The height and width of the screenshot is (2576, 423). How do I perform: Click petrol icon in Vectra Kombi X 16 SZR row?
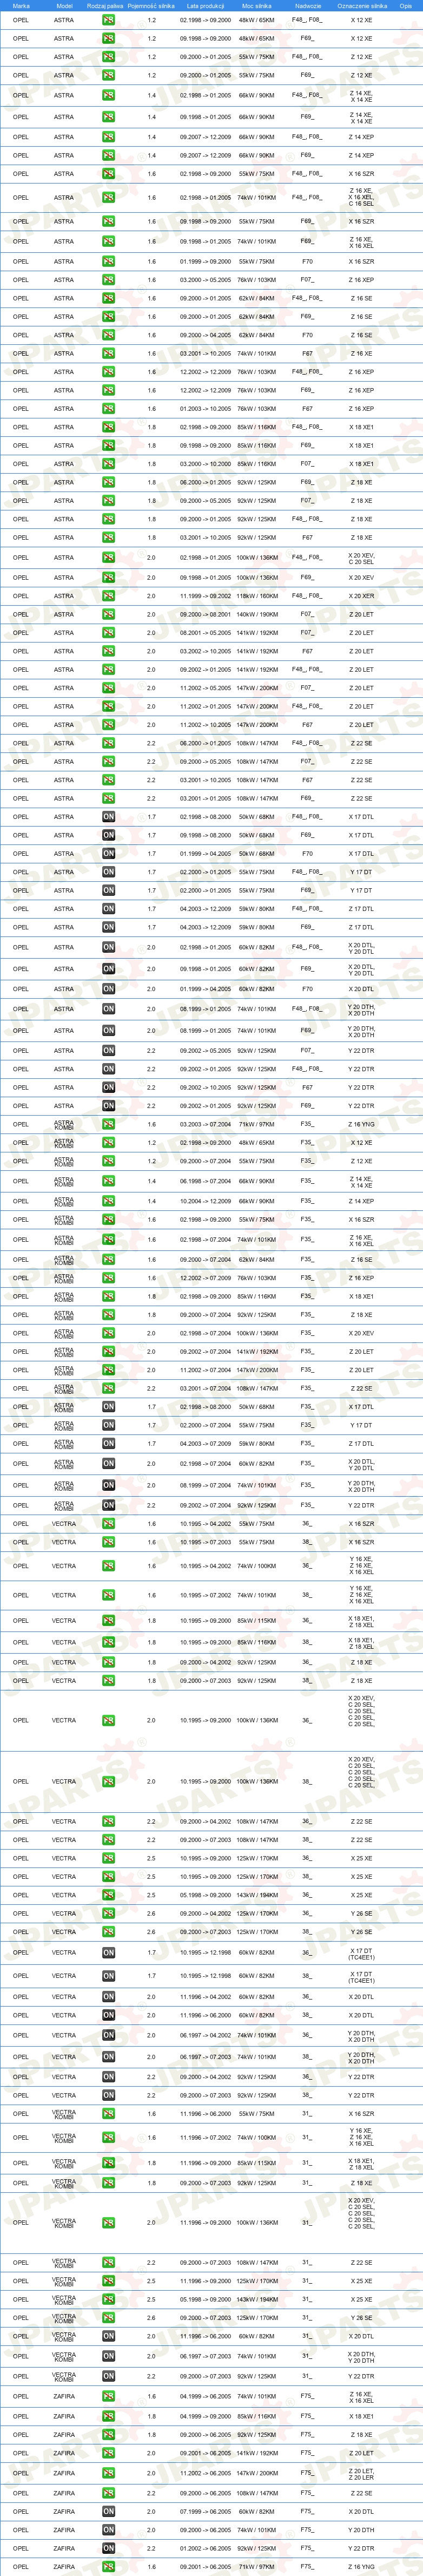[x=108, y=2114]
